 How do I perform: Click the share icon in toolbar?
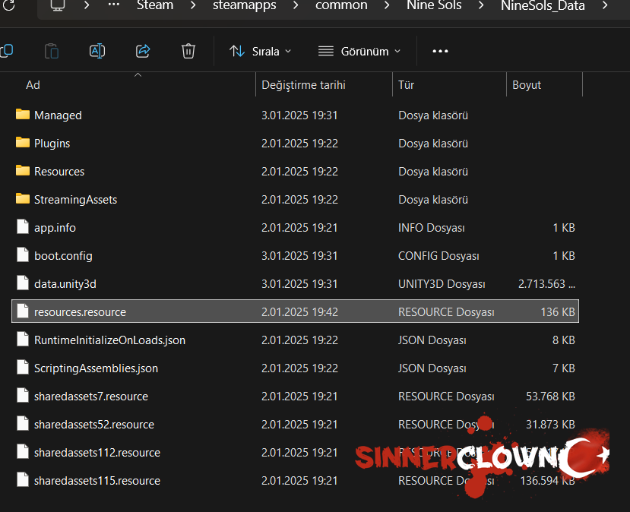143,51
